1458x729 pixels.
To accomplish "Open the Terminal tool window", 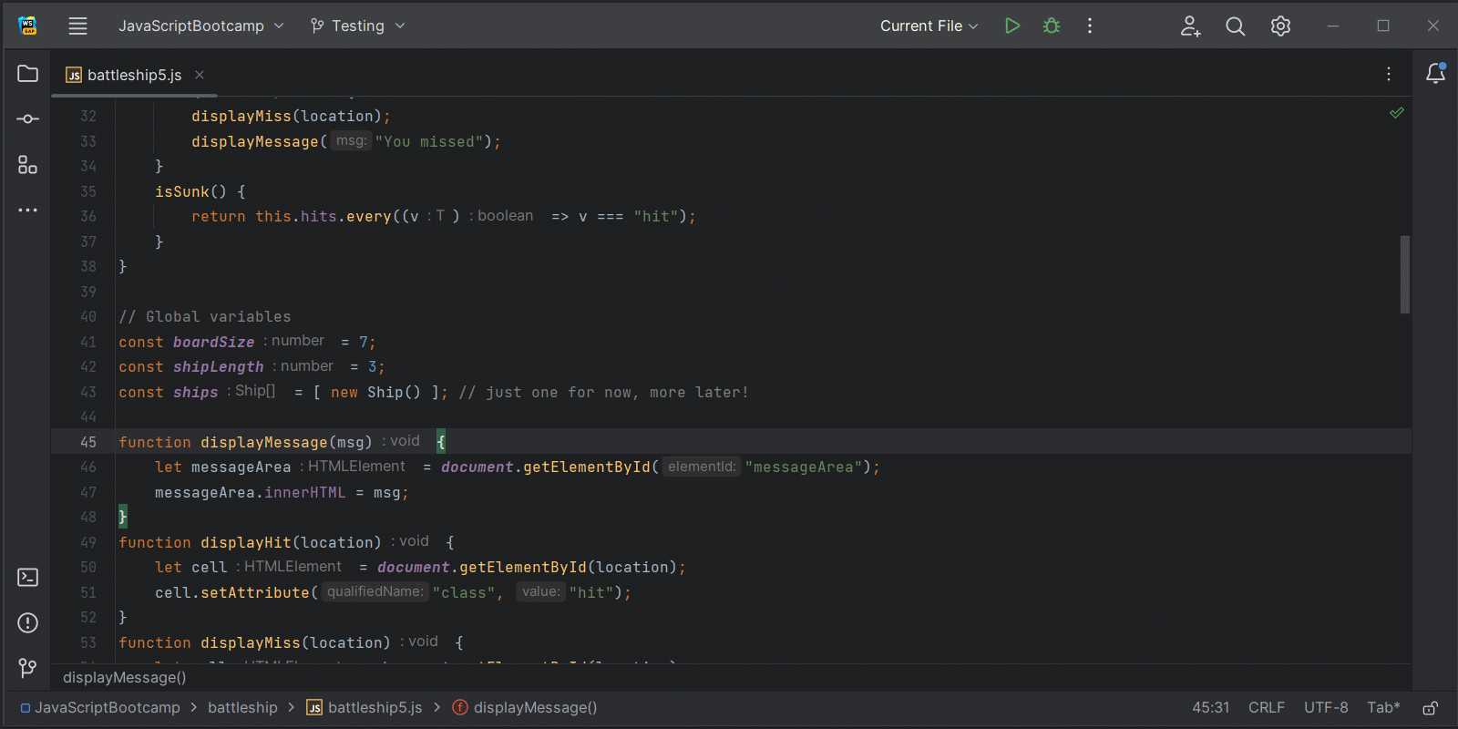I will click(28, 578).
